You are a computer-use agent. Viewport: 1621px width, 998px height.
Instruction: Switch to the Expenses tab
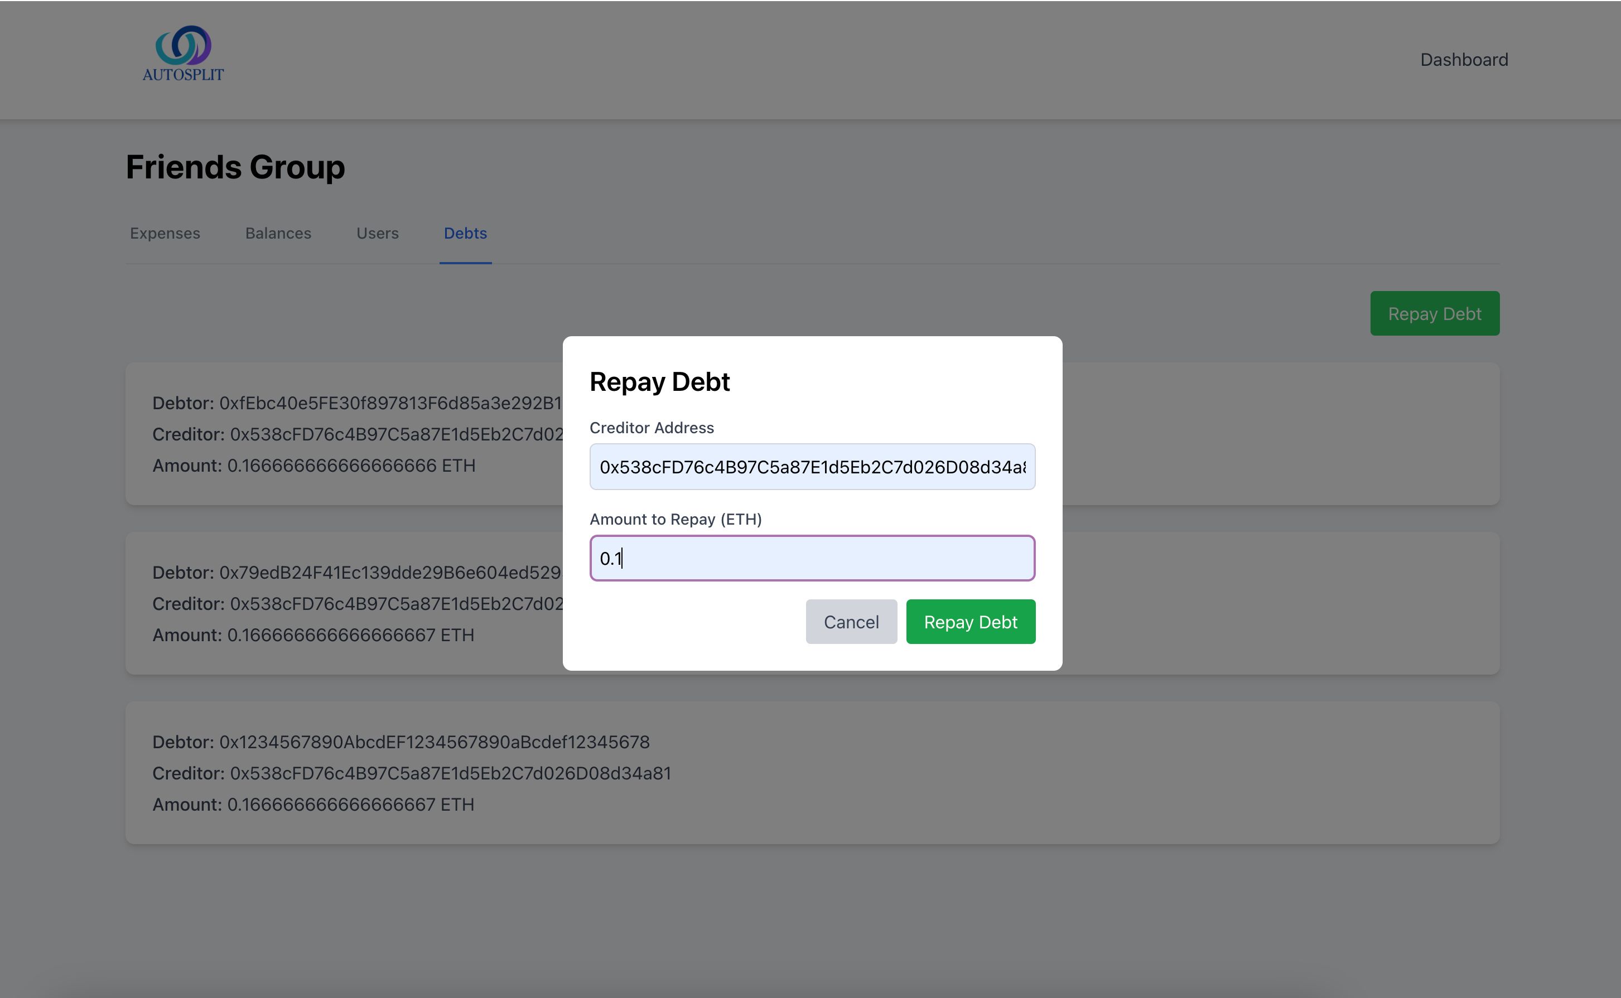pyautogui.click(x=165, y=233)
